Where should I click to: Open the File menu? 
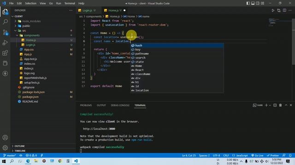pos(11,3)
